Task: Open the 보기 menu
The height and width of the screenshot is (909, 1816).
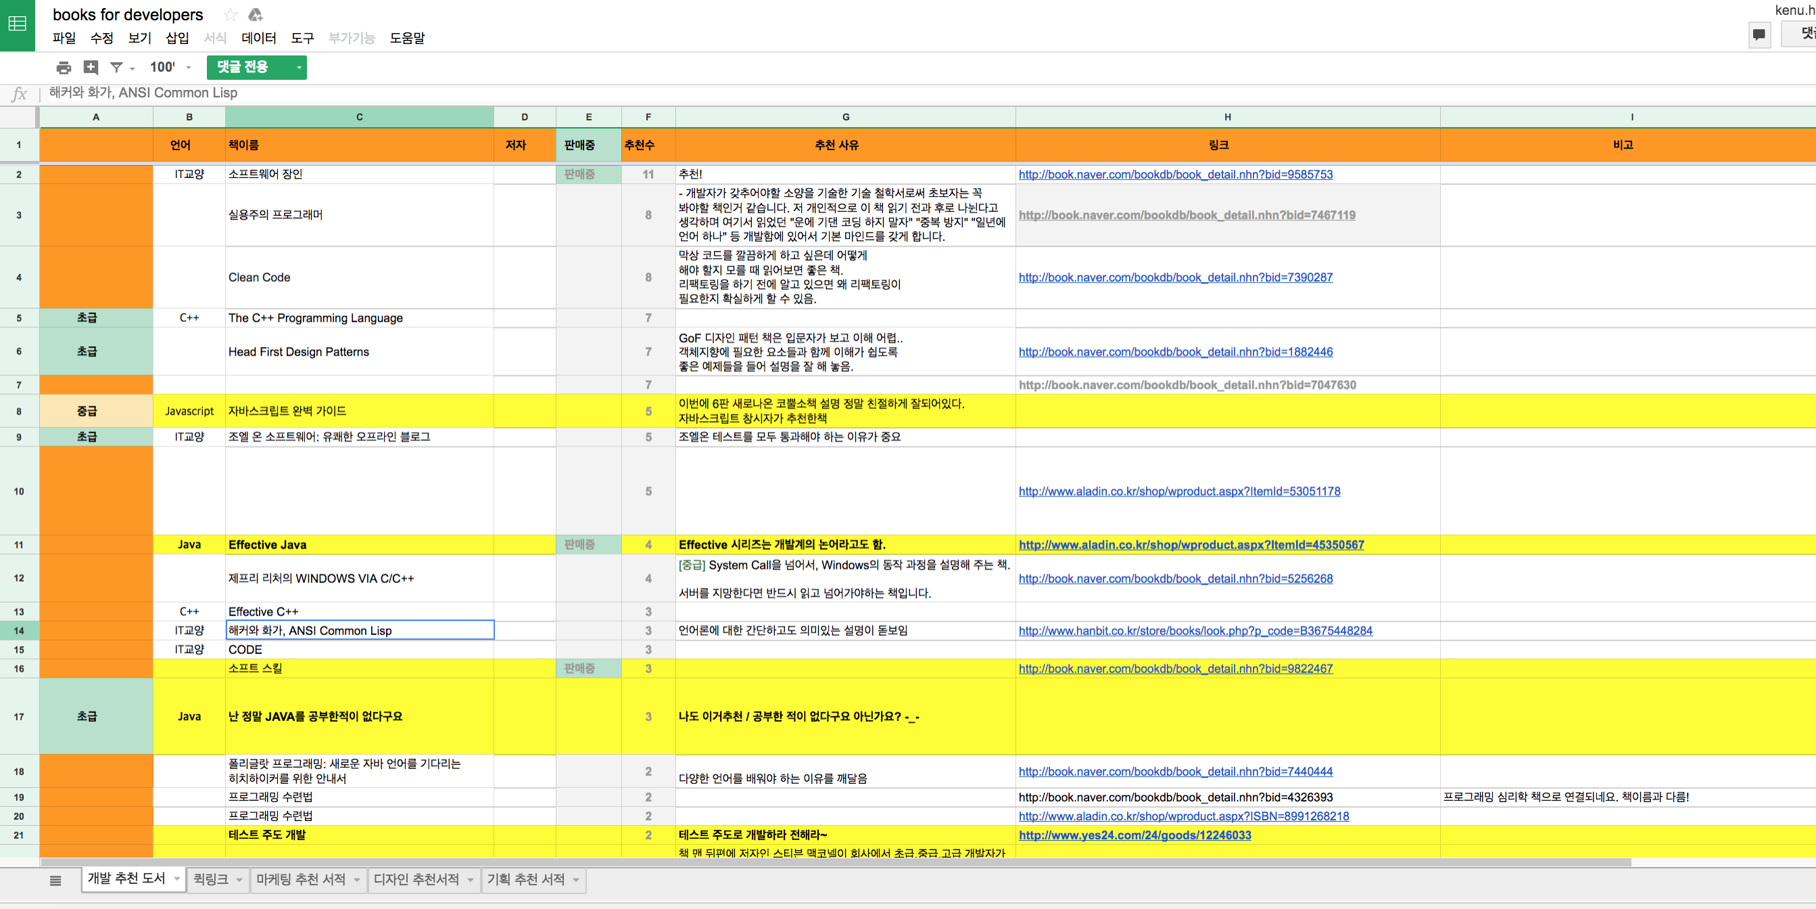Action: [139, 38]
